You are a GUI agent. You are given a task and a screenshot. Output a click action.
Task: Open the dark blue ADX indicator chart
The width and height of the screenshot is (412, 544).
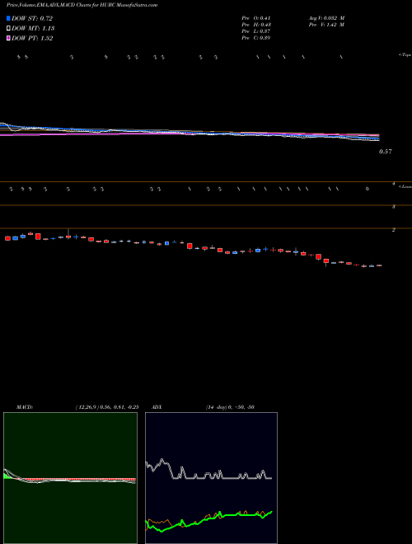click(211, 478)
